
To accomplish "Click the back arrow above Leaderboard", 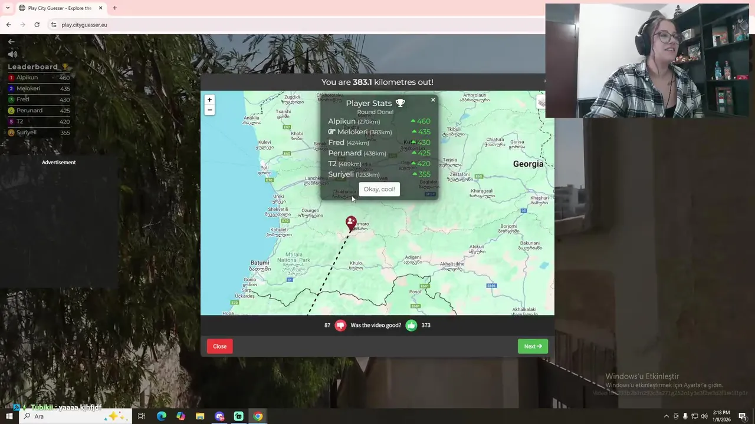I will coord(11,42).
